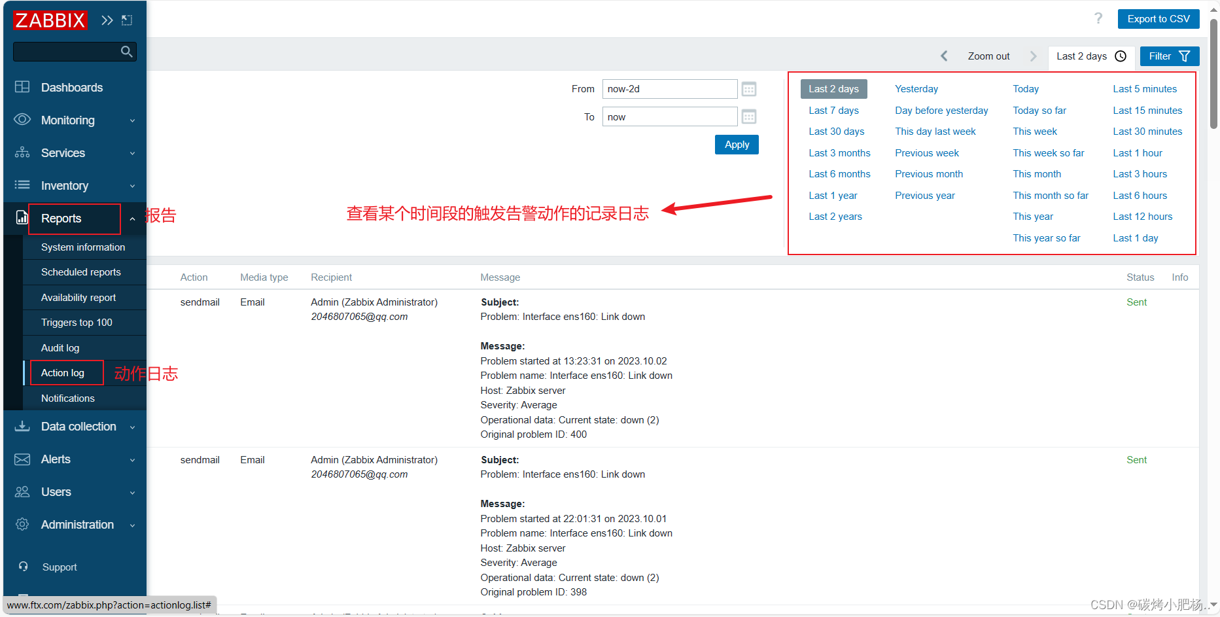The image size is (1220, 617).
Task: Apply the selected time range
Action: (737, 145)
